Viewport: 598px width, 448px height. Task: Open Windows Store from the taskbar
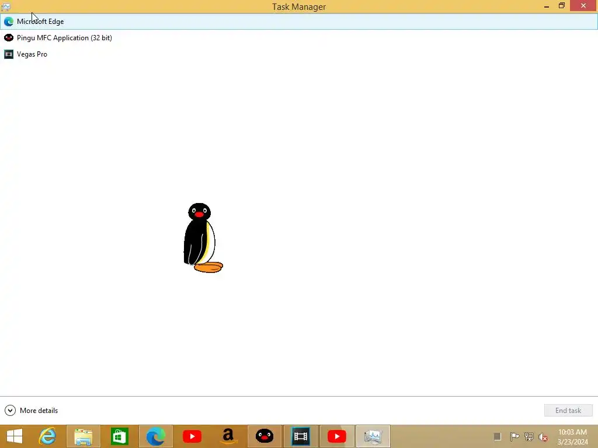tap(119, 436)
